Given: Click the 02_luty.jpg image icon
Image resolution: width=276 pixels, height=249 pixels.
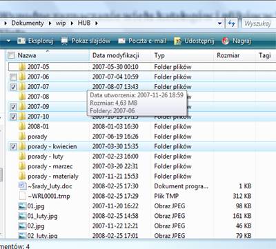Looking at the screenshot, I should coord(22,235).
